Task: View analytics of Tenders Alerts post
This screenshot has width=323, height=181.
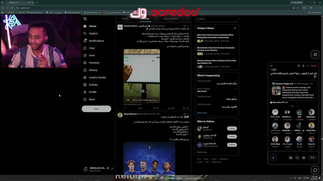Action: (171, 108)
